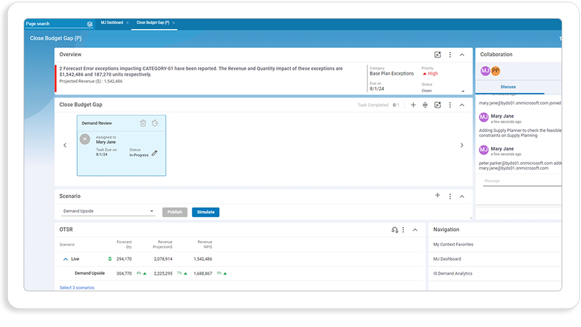Click Forecast Qty column header
Screen dimensions: 581x327
coord(125,244)
